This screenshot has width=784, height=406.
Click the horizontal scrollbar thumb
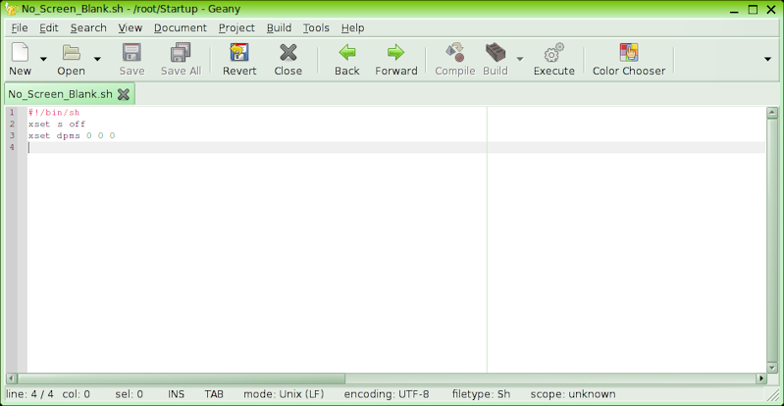[181, 379]
